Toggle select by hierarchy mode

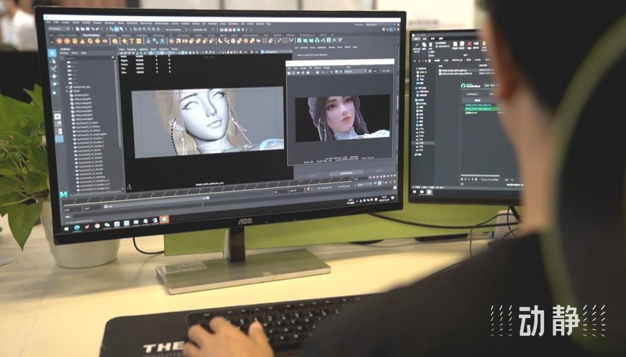111,29
